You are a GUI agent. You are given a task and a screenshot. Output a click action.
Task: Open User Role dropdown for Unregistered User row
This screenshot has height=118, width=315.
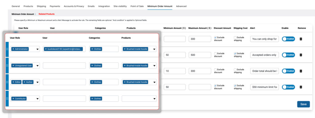coord(37,66)
